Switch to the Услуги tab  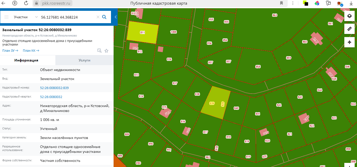point(84,60)
